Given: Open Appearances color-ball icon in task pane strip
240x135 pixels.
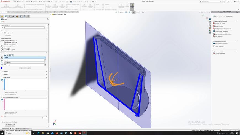Looking at the screenshot, I should (210, 30).
